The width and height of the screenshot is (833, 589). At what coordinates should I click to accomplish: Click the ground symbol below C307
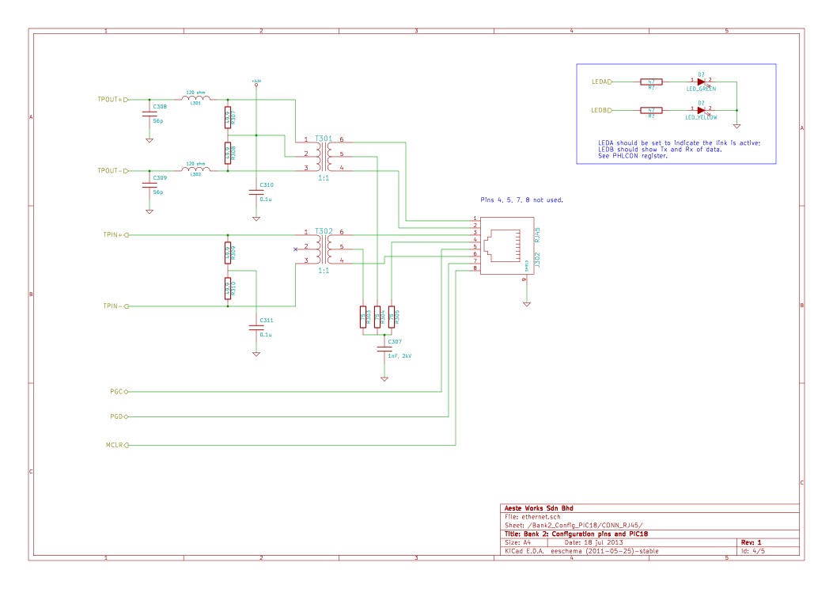click(x=384, y=378)
